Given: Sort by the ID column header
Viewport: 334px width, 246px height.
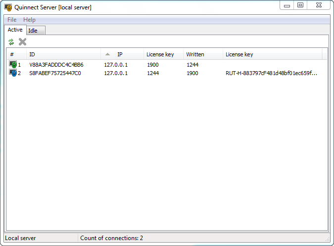Looking at the screenshot, I should [x=63, y=54].
